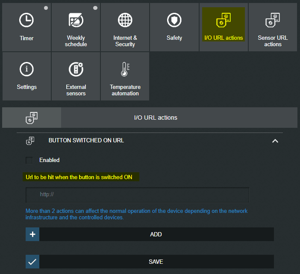Image resolution: width=300 pixels, height=274 pixels.
Task: Open Temperature automation thermometer icon
Action: pos(125,69)
